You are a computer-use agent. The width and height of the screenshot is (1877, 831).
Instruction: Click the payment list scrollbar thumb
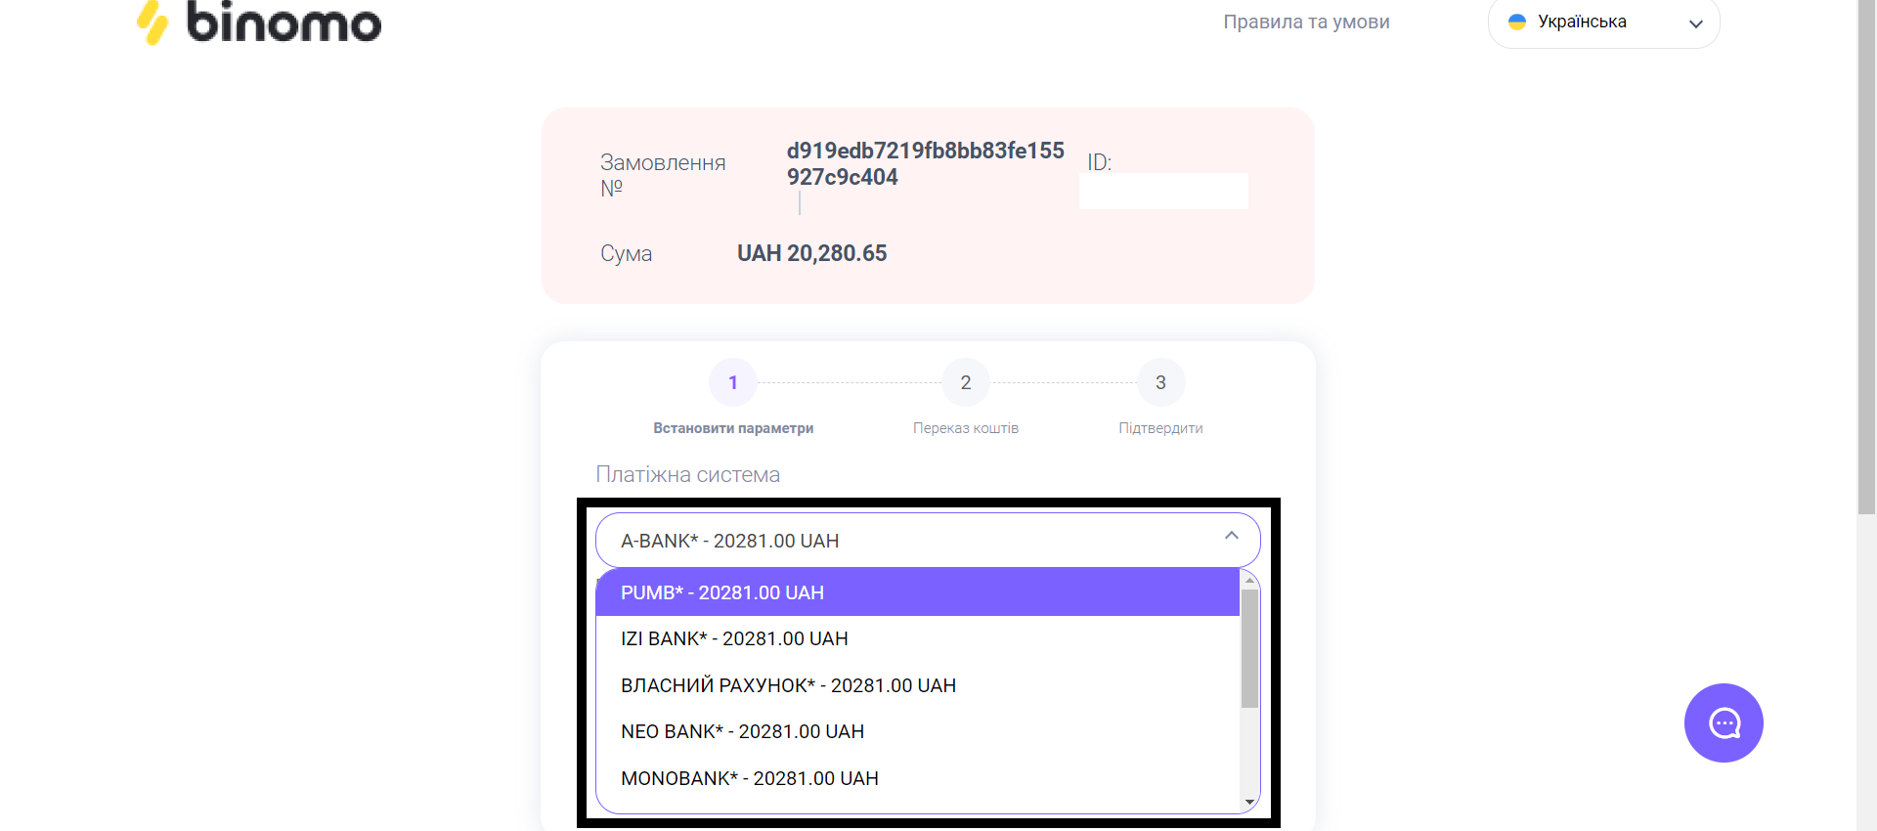(x=1249, y=647)
